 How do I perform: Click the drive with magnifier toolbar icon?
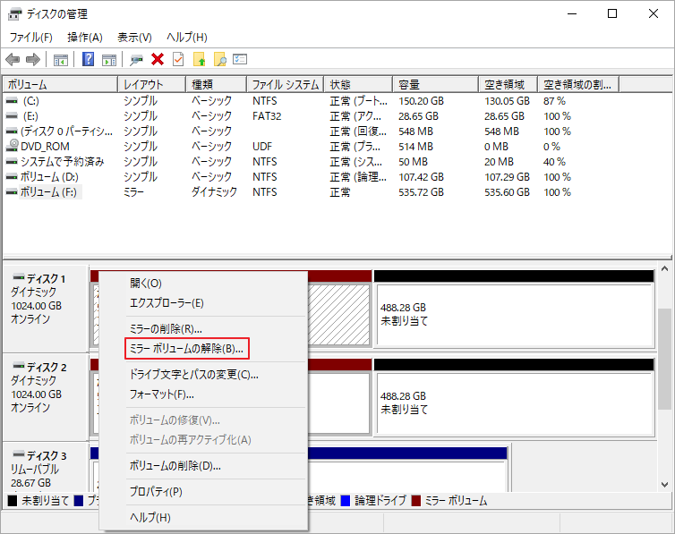pos(136,60)
